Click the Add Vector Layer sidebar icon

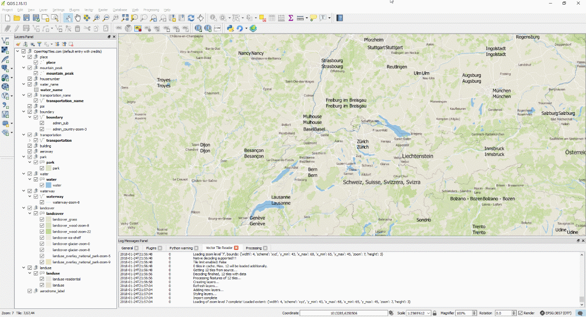[5, 41]
